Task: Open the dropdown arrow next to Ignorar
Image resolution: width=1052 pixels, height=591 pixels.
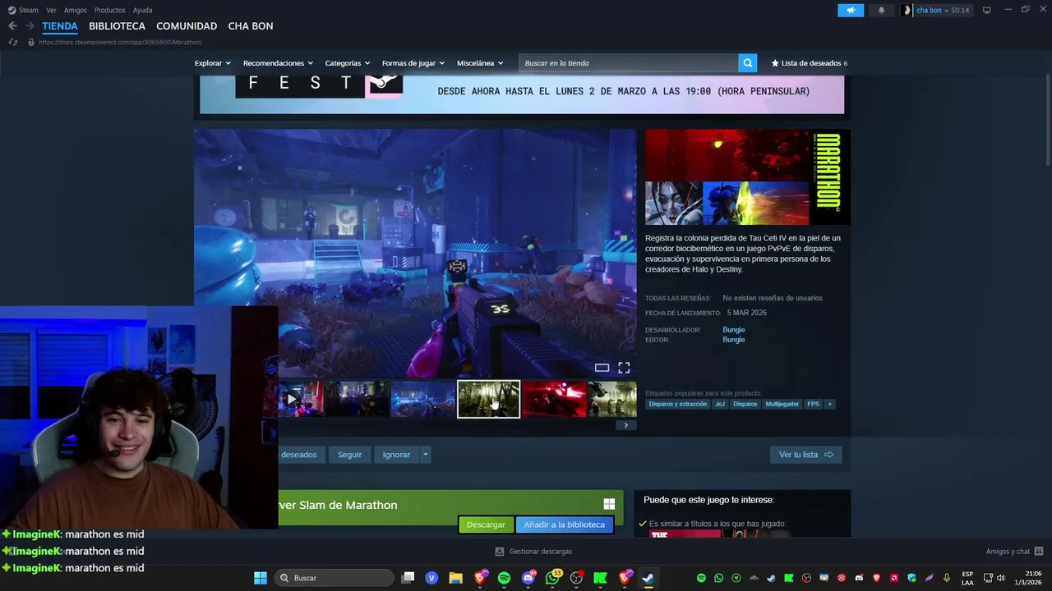Action: pyautogui.click(x=425, y=455)
